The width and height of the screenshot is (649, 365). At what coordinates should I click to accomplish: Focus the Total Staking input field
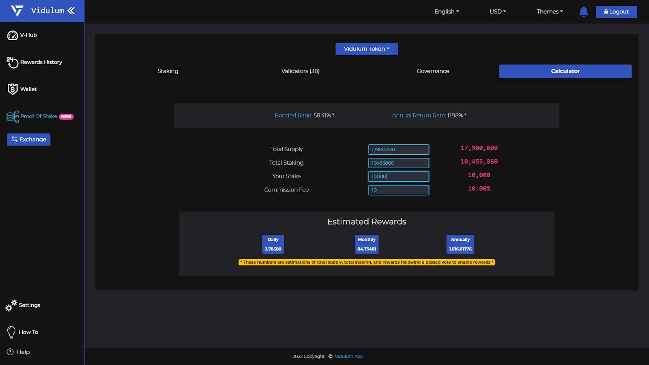[x=399, y=163]
